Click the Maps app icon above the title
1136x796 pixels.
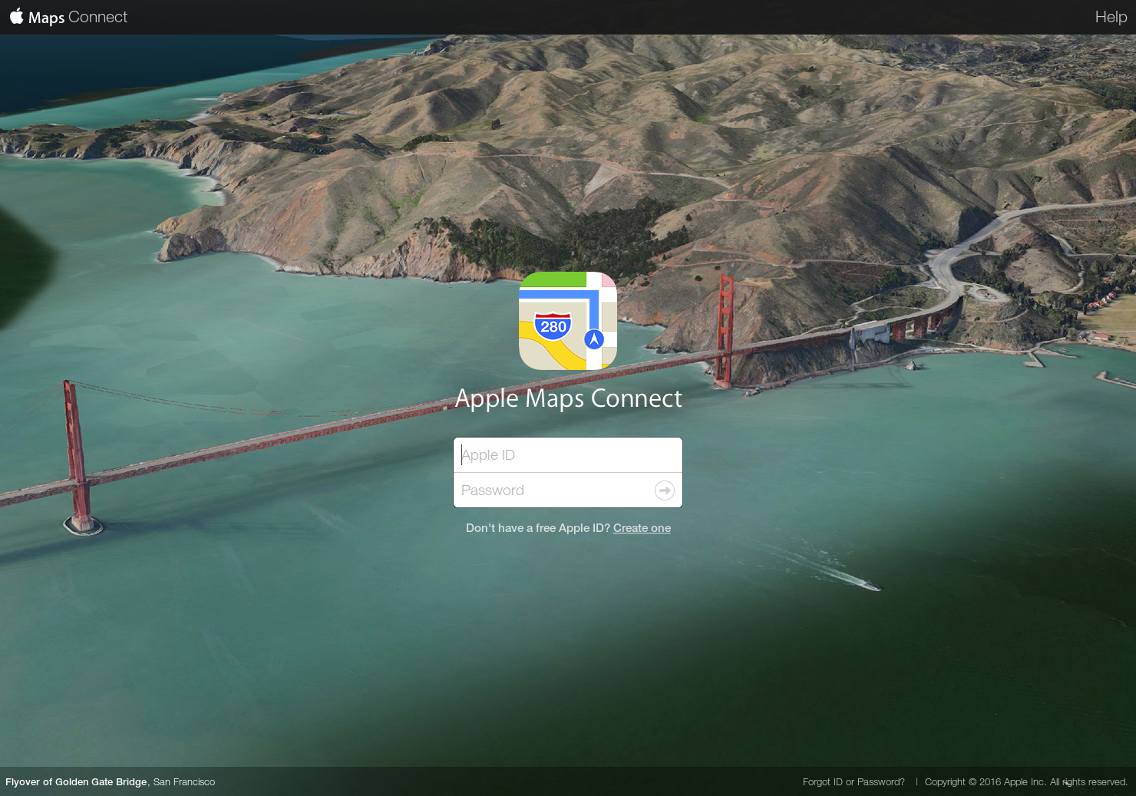(x=568, y=321)
